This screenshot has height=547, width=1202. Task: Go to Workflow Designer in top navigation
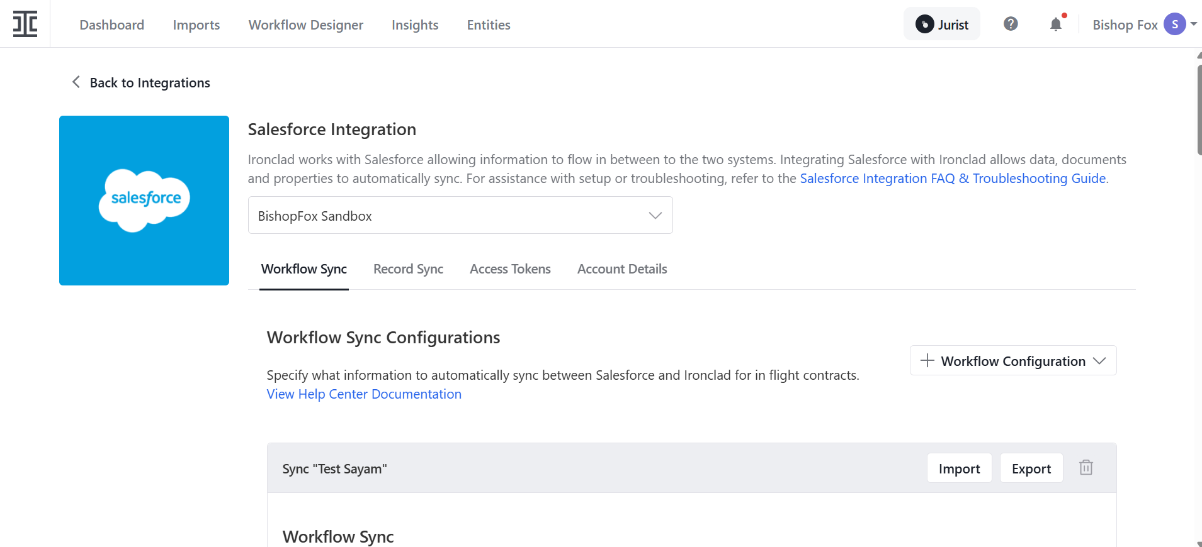305,25
